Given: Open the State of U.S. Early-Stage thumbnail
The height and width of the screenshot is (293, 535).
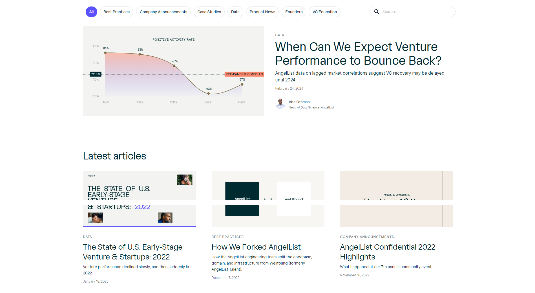Looking at the screenshot, I should pos(140,199).
